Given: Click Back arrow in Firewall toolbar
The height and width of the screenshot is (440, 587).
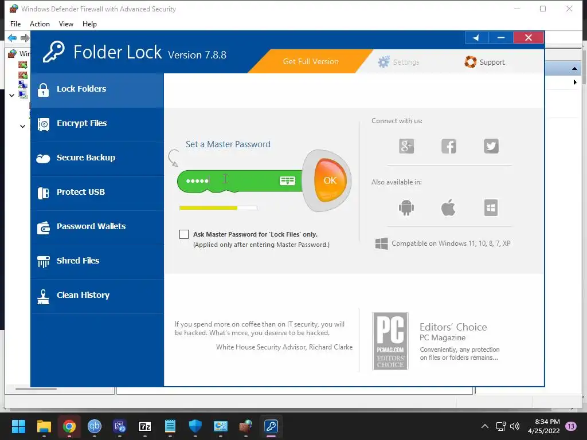Looking at the screenshot, I should point(12,38).
